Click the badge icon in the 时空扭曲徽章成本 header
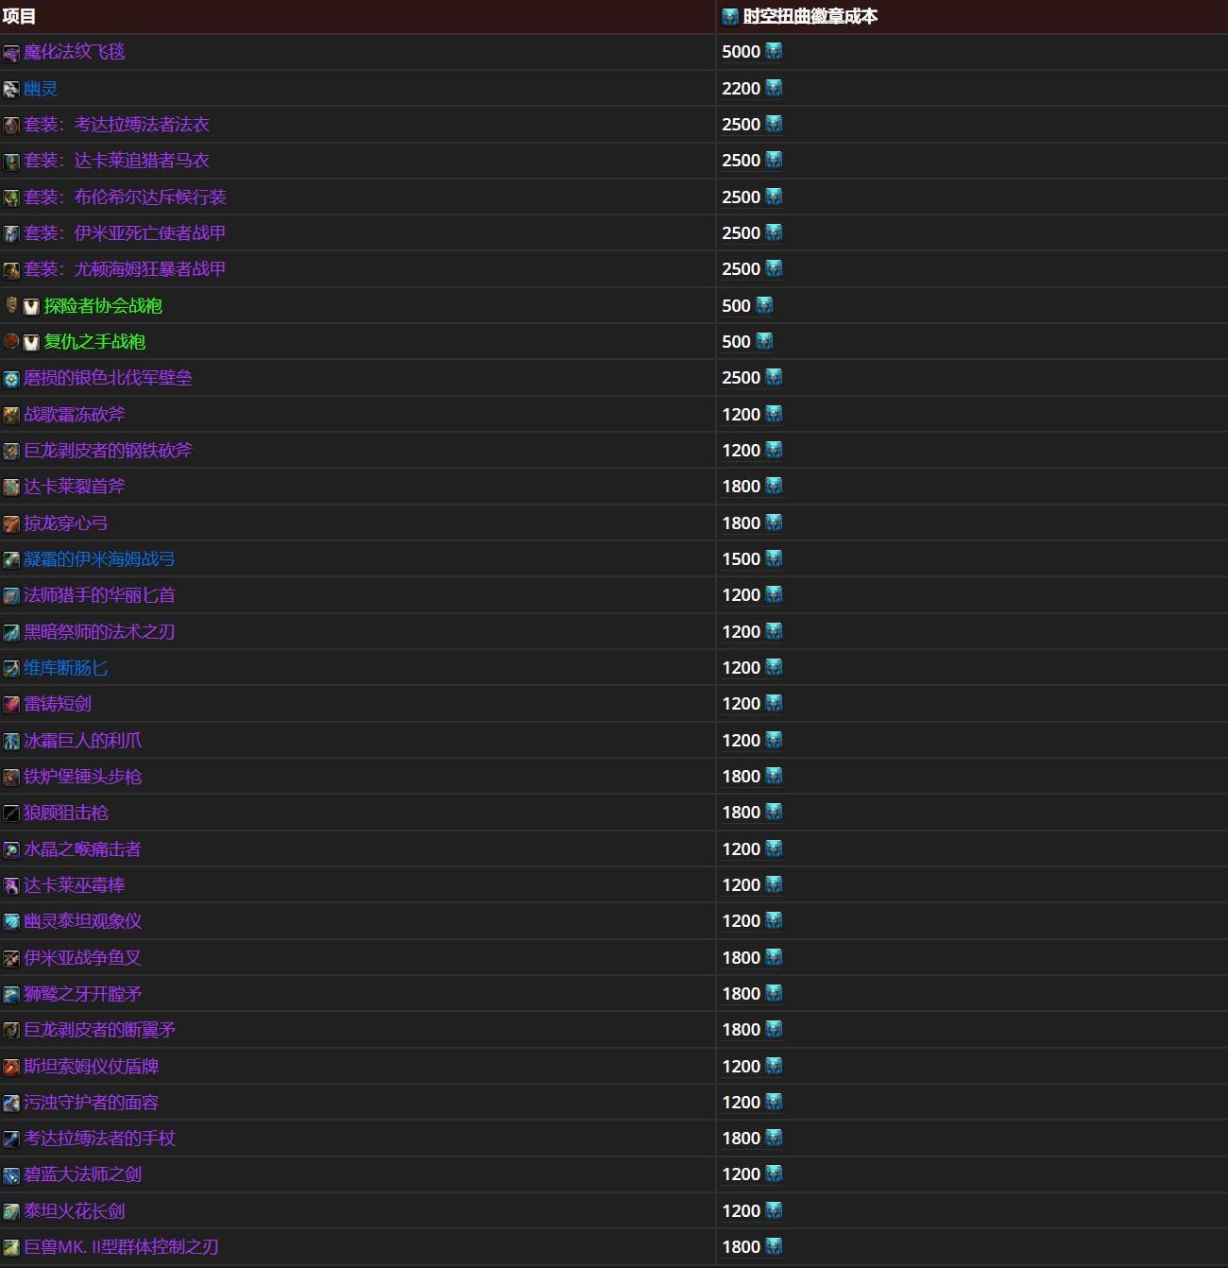Image resolution: width=1228 pixels, height=1268 pixels. click(730, 17)
